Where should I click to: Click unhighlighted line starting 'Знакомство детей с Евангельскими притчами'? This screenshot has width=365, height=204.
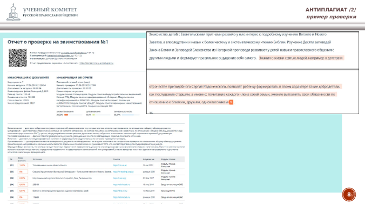(238, 34)
